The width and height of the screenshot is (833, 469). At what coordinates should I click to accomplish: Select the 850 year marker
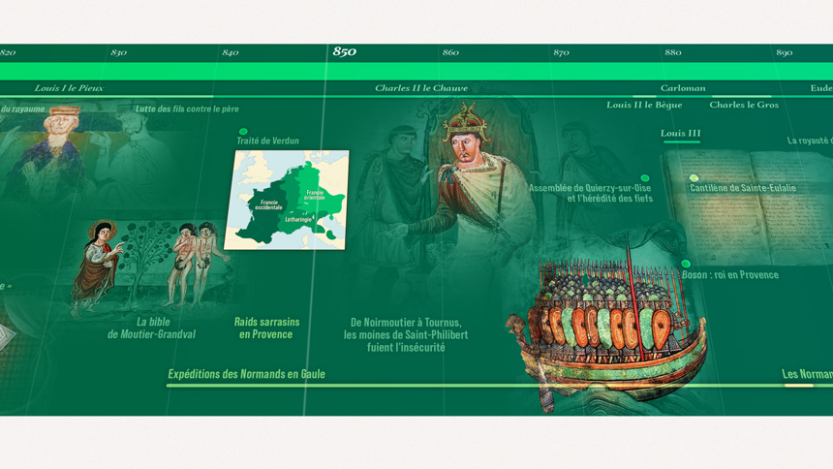point(344,51)
